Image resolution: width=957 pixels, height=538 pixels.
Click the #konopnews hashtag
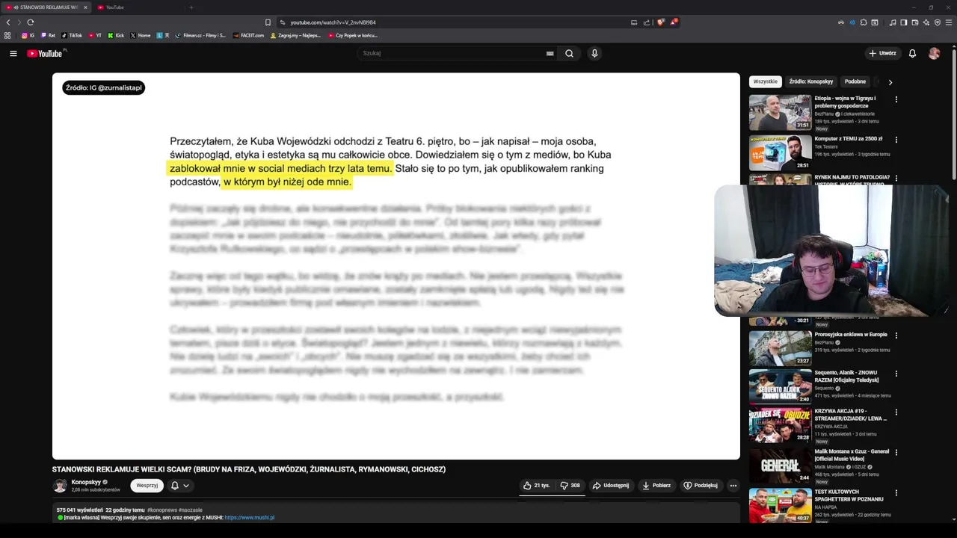161,510
